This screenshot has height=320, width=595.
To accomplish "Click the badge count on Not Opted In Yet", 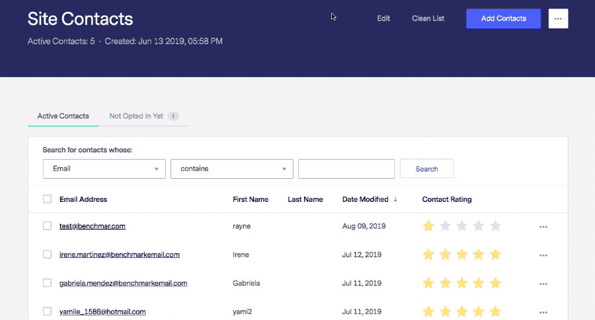I will pyautogui.click(x=173, y=116).
